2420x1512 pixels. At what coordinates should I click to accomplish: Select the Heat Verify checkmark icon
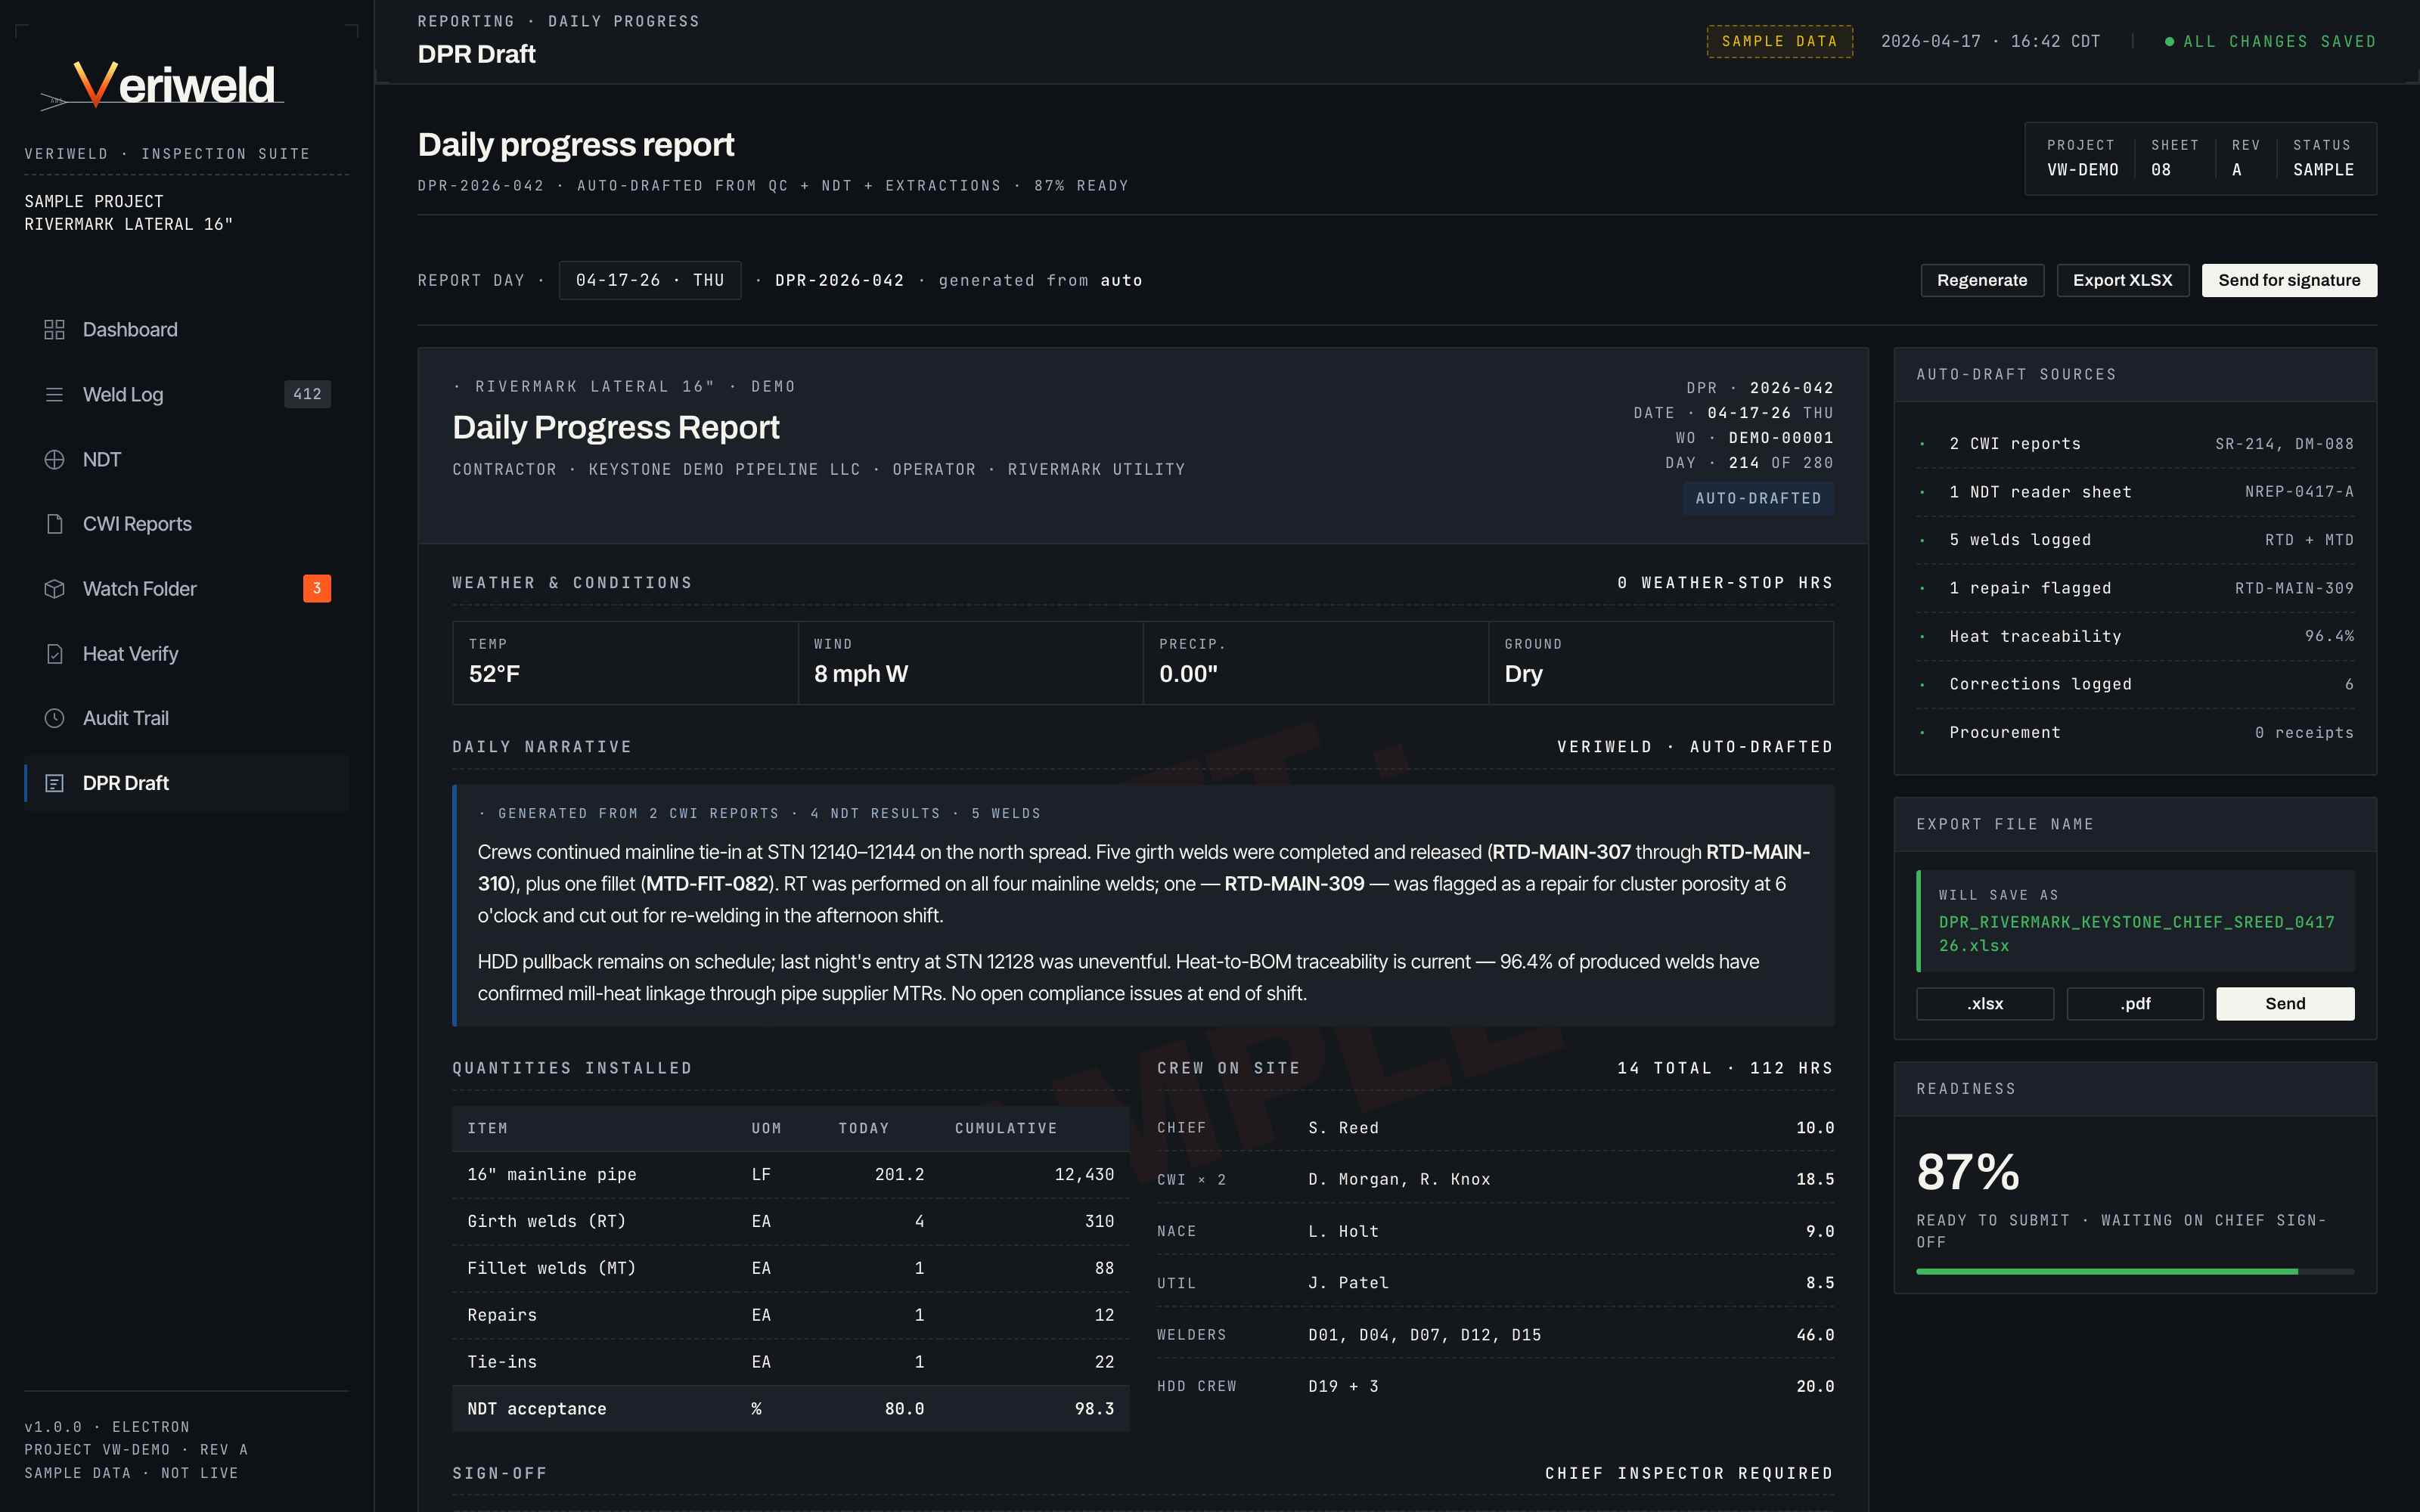(x=54, y=653)
